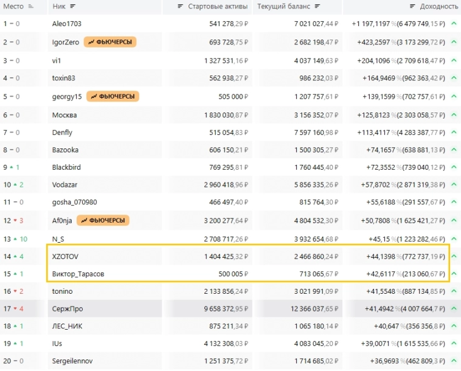
Task: Click the ФЬЮЧЕРСЫ badge beside georgy15
Action: [x=113, y=96]
